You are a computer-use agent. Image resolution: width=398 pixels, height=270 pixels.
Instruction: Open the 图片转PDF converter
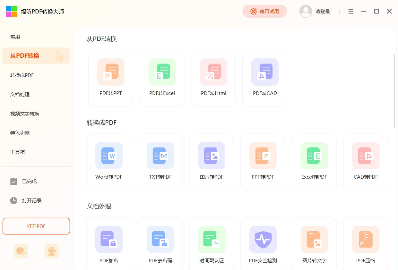212,156
